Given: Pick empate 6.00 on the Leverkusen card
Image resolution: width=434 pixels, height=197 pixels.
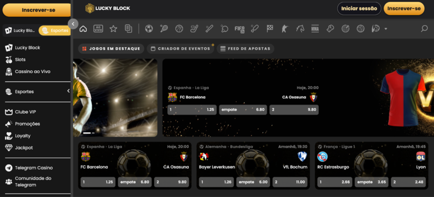Looking at the screenshot, I should point(253,182).
